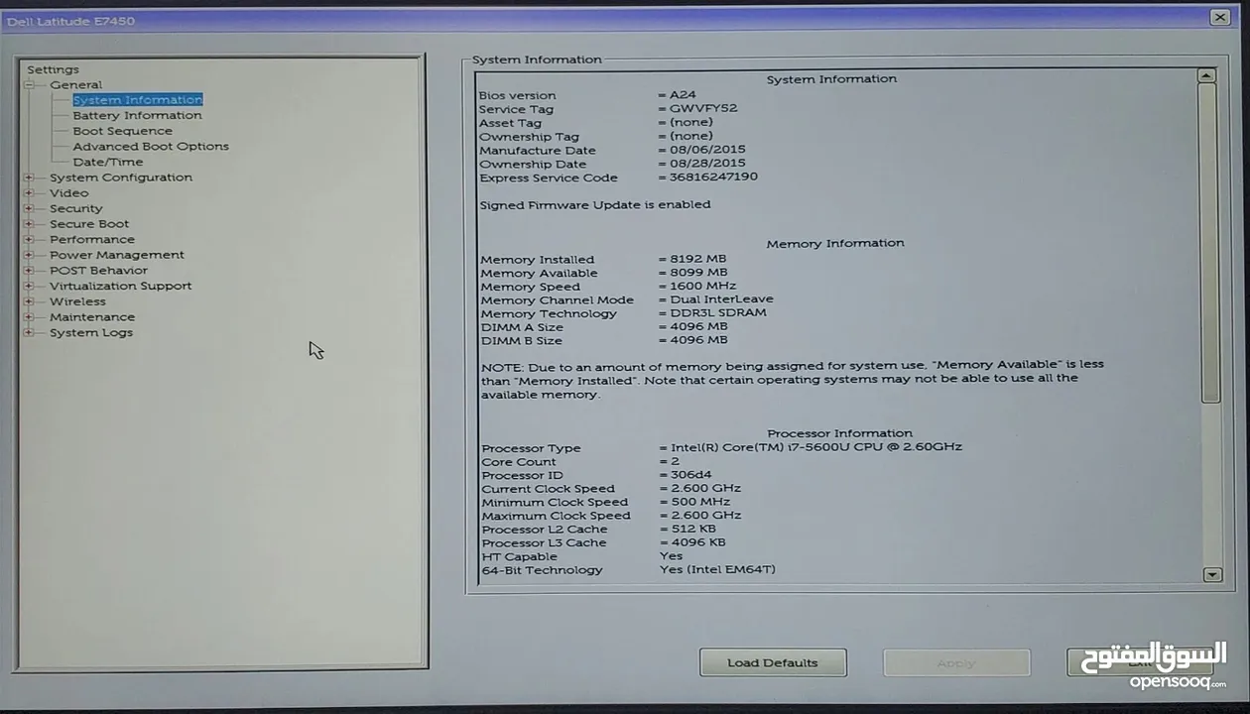The image size is (1250, 714).
Task: Select Advanced Boot Options
Action: pos(150,147)
